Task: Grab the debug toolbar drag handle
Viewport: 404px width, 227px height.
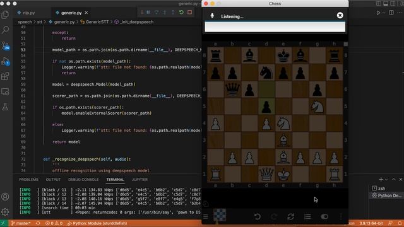Action: pos(141,13)
